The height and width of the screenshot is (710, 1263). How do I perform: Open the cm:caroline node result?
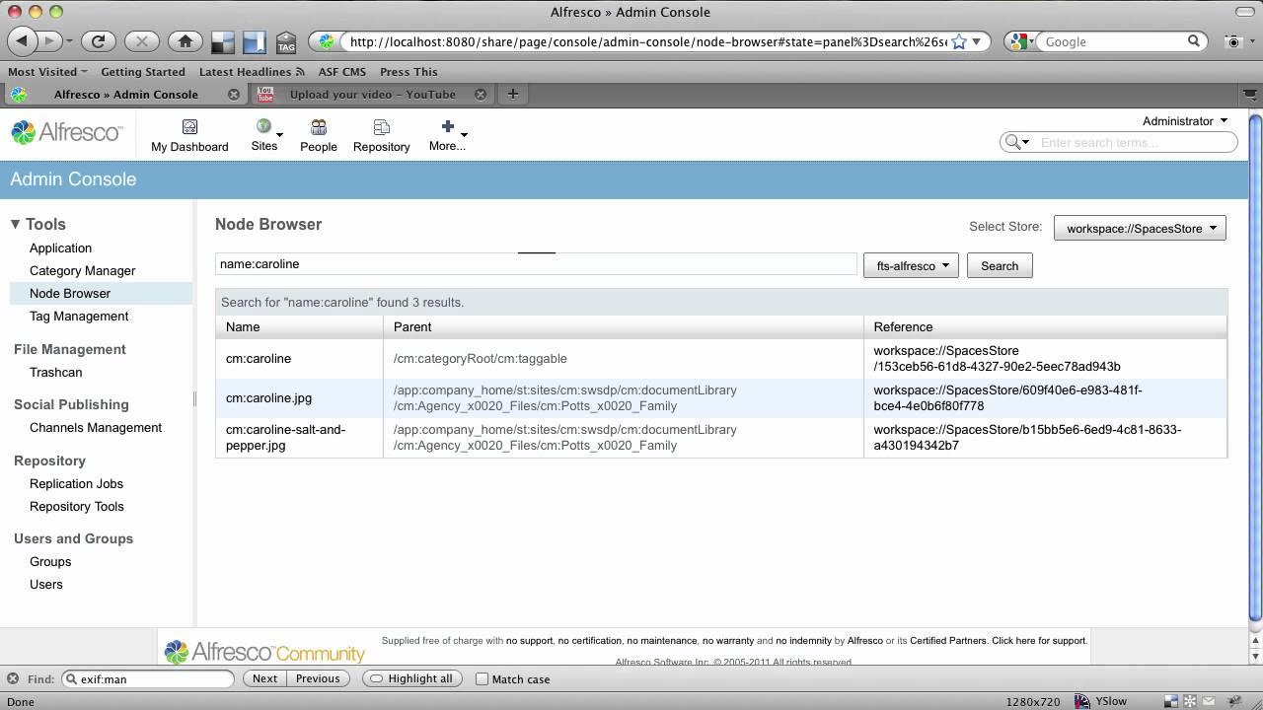coord(259,359)
